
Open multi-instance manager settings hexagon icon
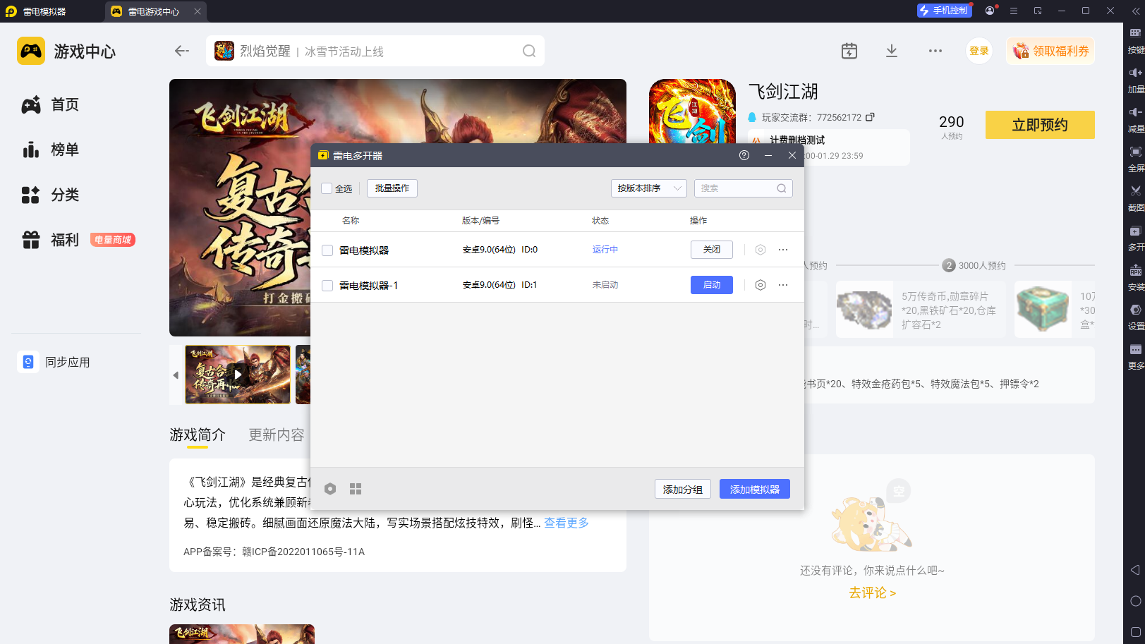point(330,489)
